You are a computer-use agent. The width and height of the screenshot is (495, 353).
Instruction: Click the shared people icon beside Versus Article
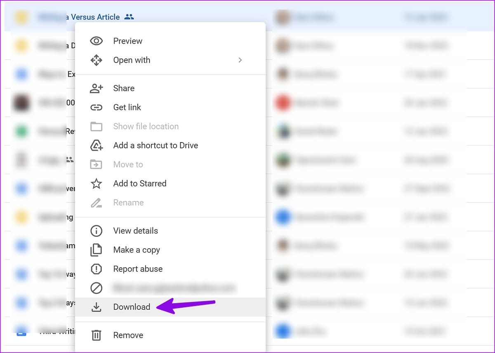point(129,17)
